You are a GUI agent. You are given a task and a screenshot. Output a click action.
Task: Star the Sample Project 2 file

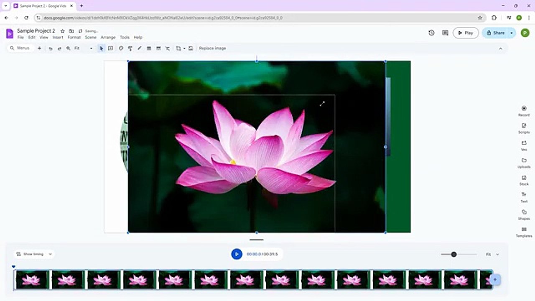pos(62,31)
